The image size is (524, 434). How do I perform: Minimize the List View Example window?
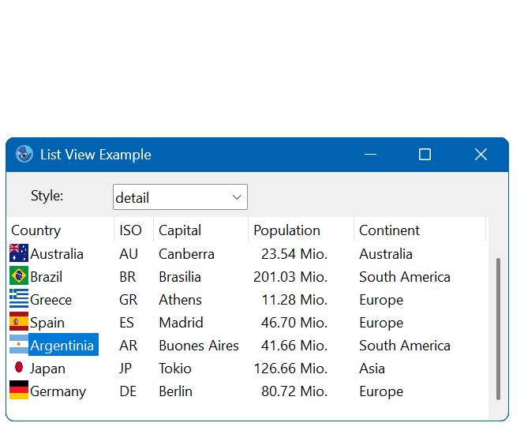pyautogui.click(x=370, y=155)
